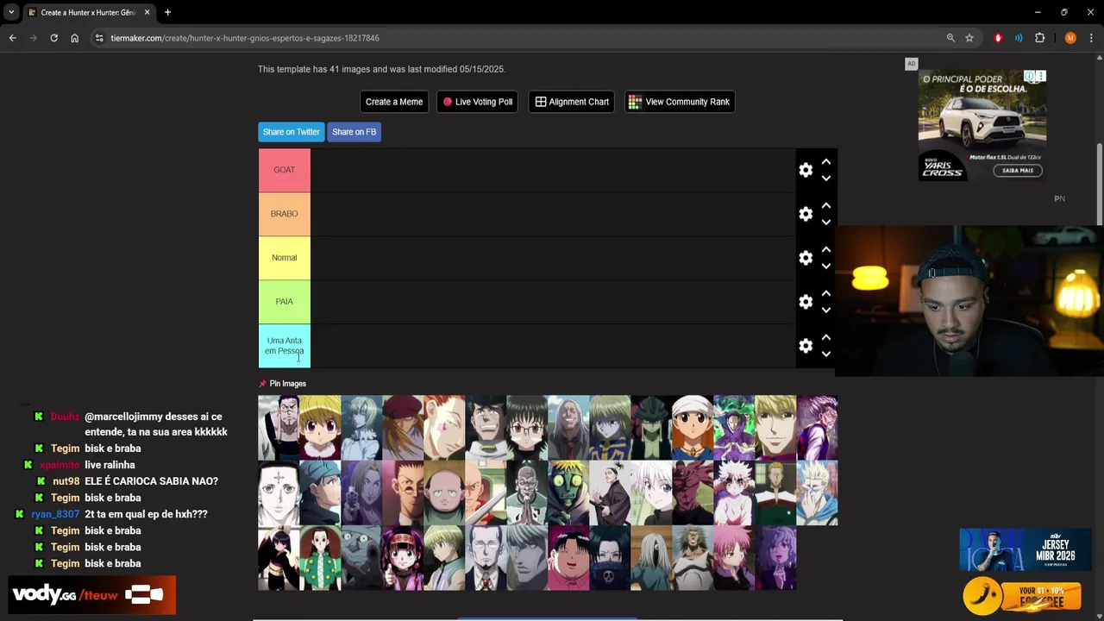The height and width of the screenshot is (621, 1104).
Task: View site information icon in address bar
Action: point(99,38)
